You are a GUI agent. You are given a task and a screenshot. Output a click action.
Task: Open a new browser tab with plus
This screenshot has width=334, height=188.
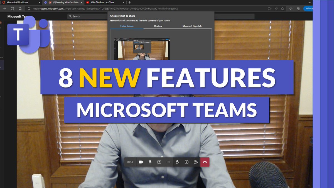[129, 2]
